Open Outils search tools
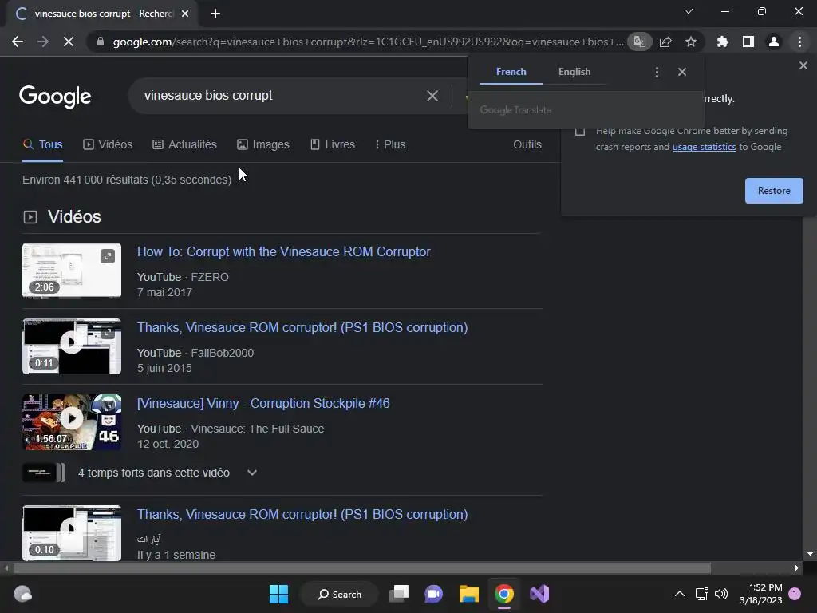Viewport: 817px width, 613px height. pos(527,145)
